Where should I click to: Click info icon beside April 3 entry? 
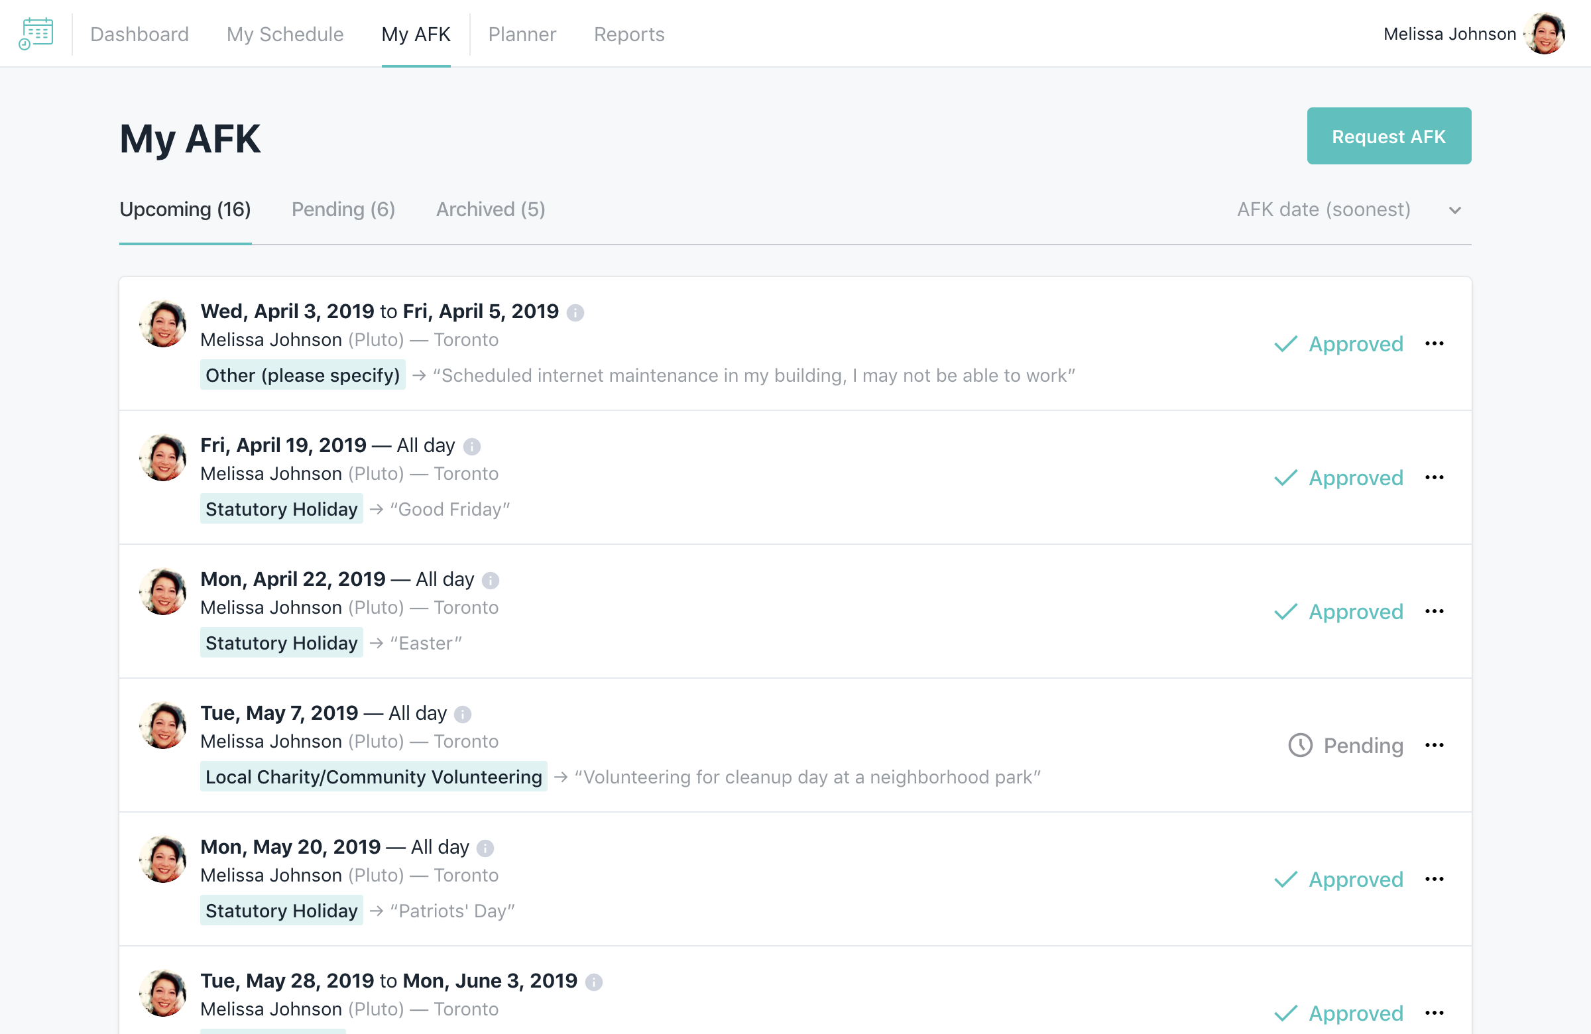(575, 312)
